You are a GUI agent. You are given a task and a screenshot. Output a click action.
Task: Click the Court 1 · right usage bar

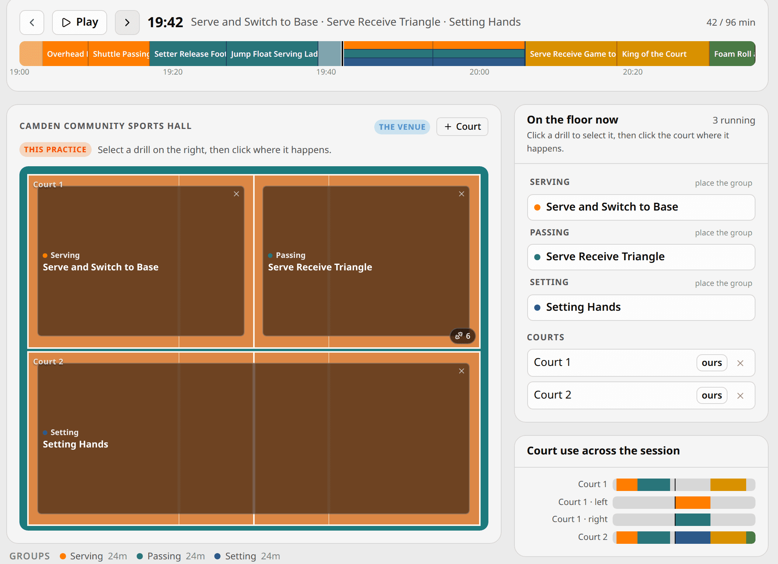click(x=684, y=520)
